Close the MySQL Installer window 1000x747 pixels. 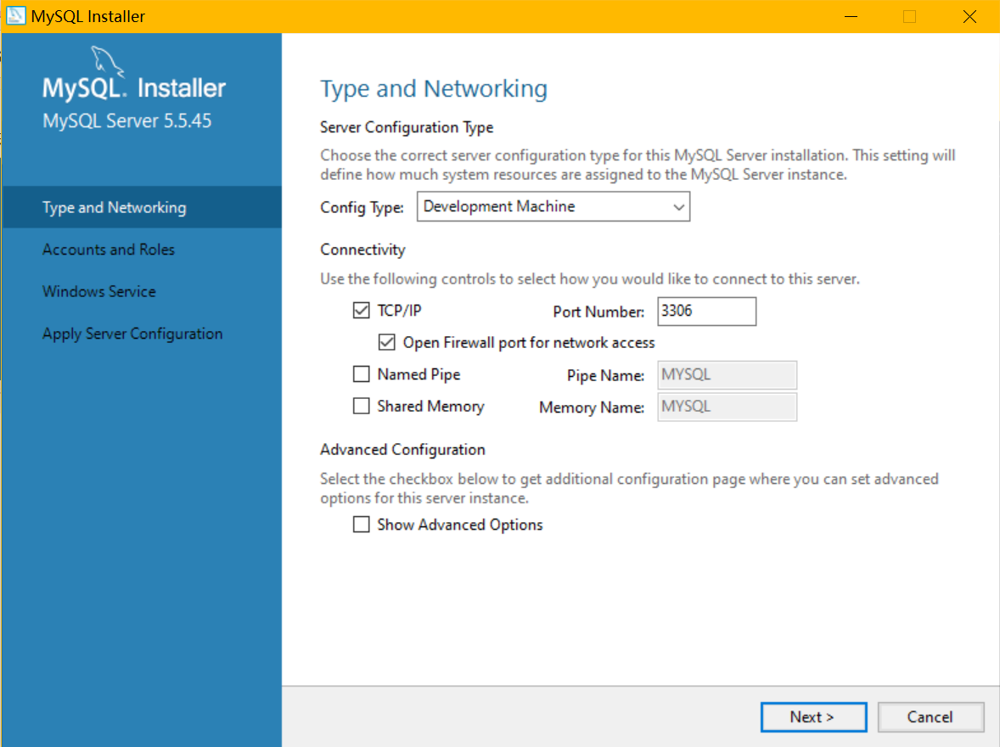click(x=969, y=16)
